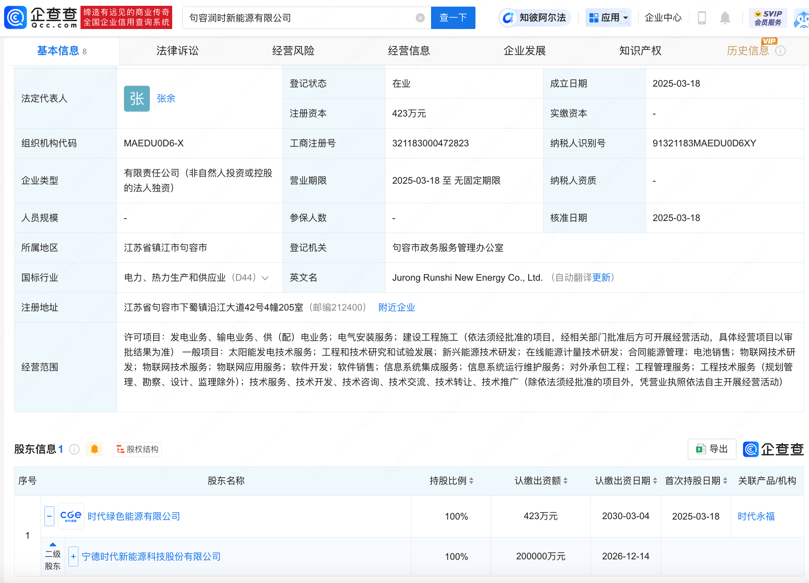
Task: Switch to 经营信息 tab
Action: pos(409,51)
